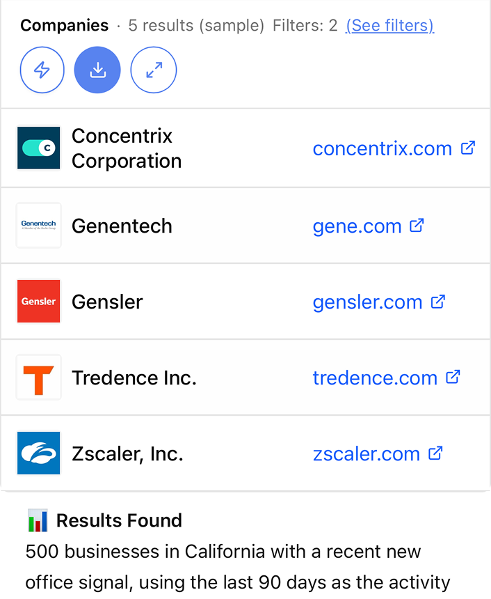491x599 pixels.
Task: Click external link icon beside zscaler.com
Action: (435, 453)
